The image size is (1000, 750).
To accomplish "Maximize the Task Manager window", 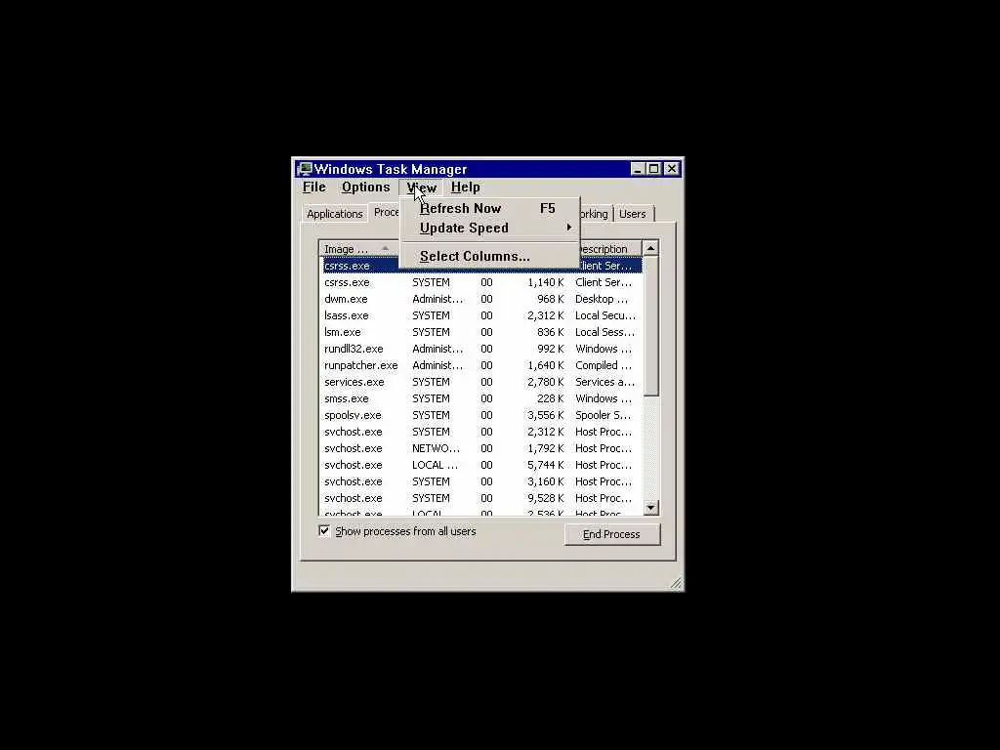I will (653, 169).
